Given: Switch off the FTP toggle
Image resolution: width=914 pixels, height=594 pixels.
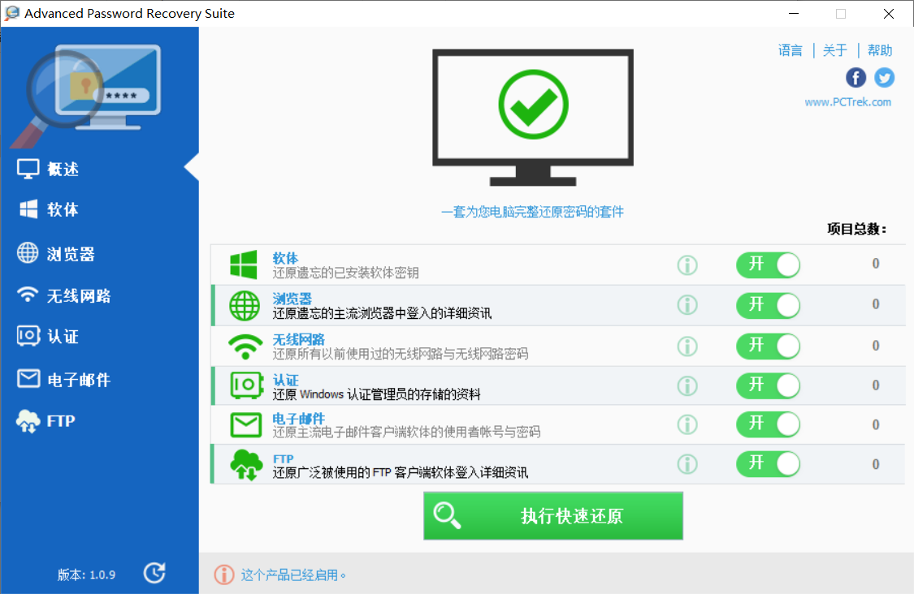Looking at the screenshot, I should pos(768,464).
